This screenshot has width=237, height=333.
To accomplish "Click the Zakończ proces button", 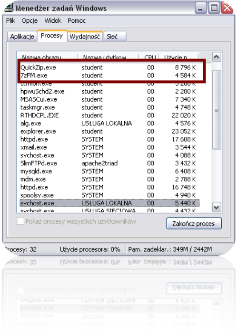I will [x=194, y=223].
